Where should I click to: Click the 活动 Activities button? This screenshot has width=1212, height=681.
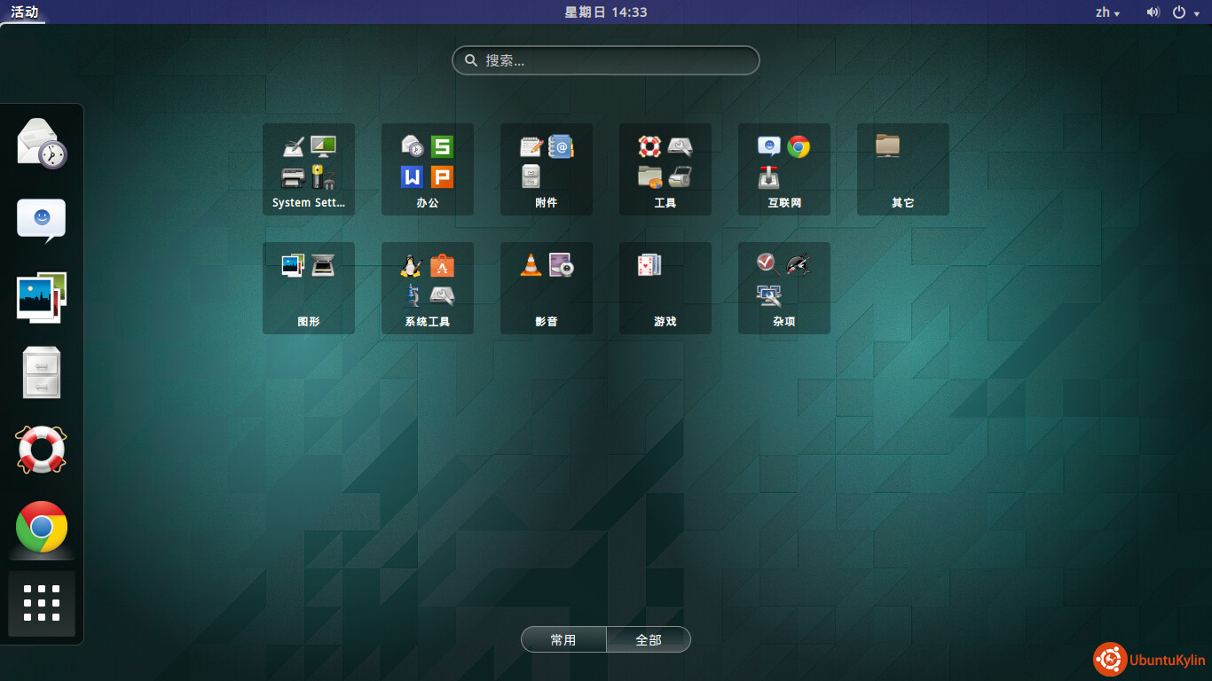click(x=24, y=12)
